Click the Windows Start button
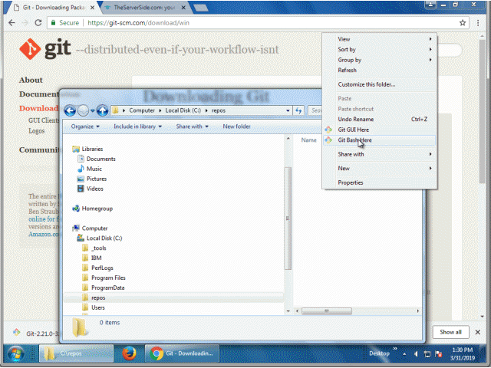Screen dimensions: 491x368 click(15, 353)
